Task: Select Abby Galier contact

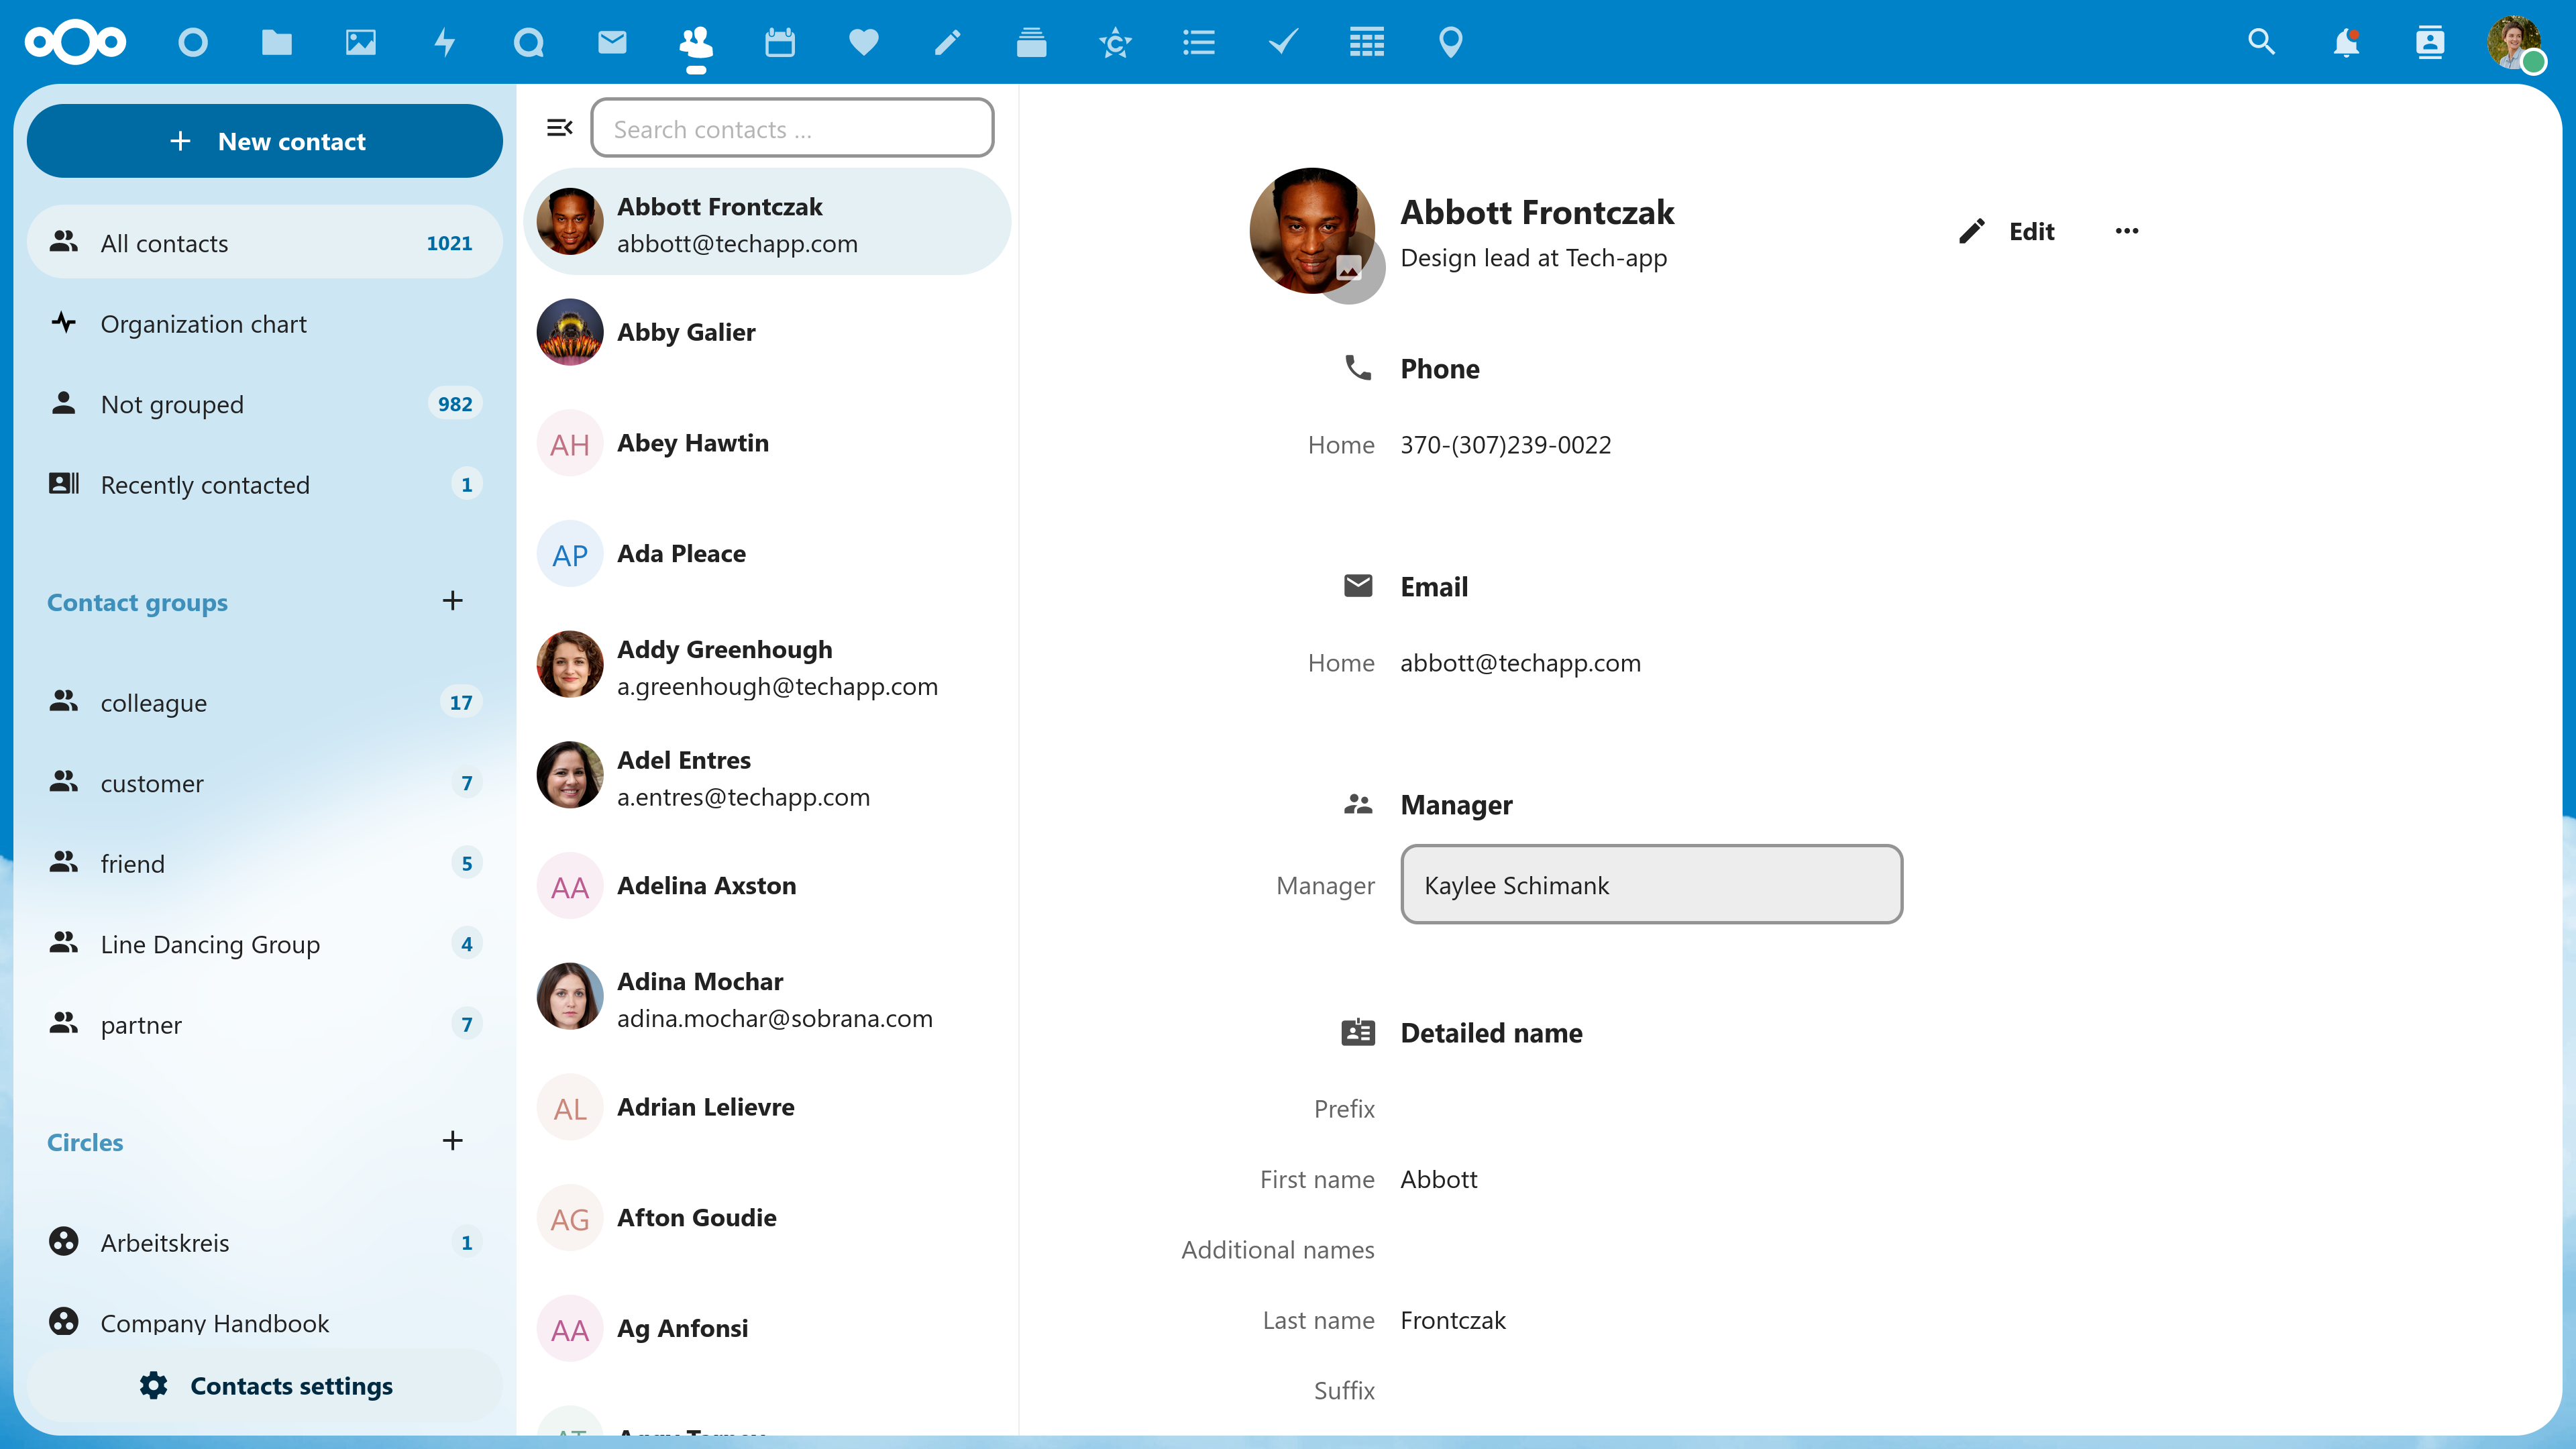Action: tap(767, 332)
